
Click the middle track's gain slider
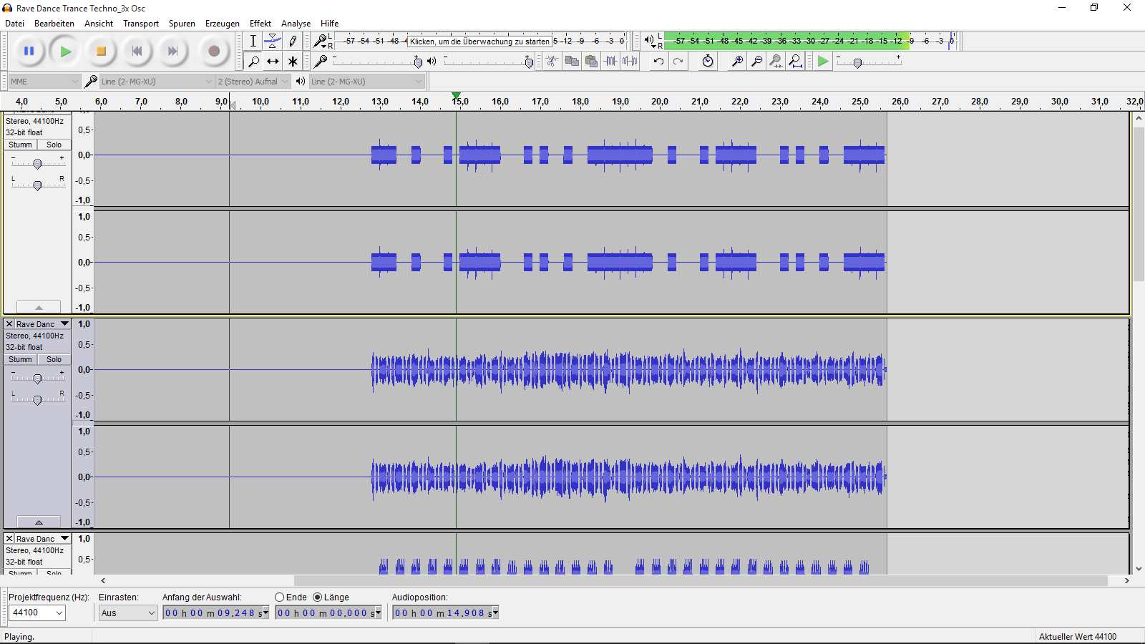coord(37,379)
